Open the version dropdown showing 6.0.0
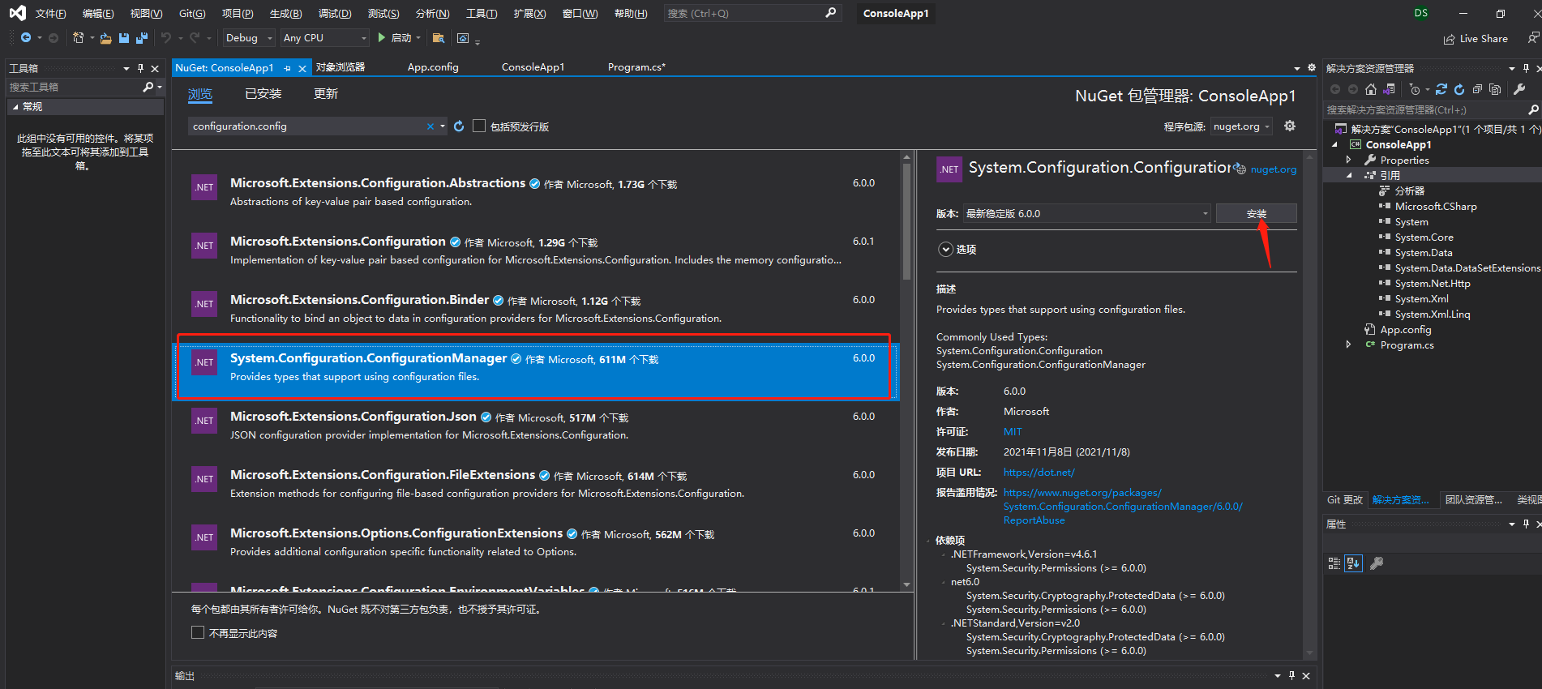The width and height of the screenshot is (1542, 689). click(1087, 213)
